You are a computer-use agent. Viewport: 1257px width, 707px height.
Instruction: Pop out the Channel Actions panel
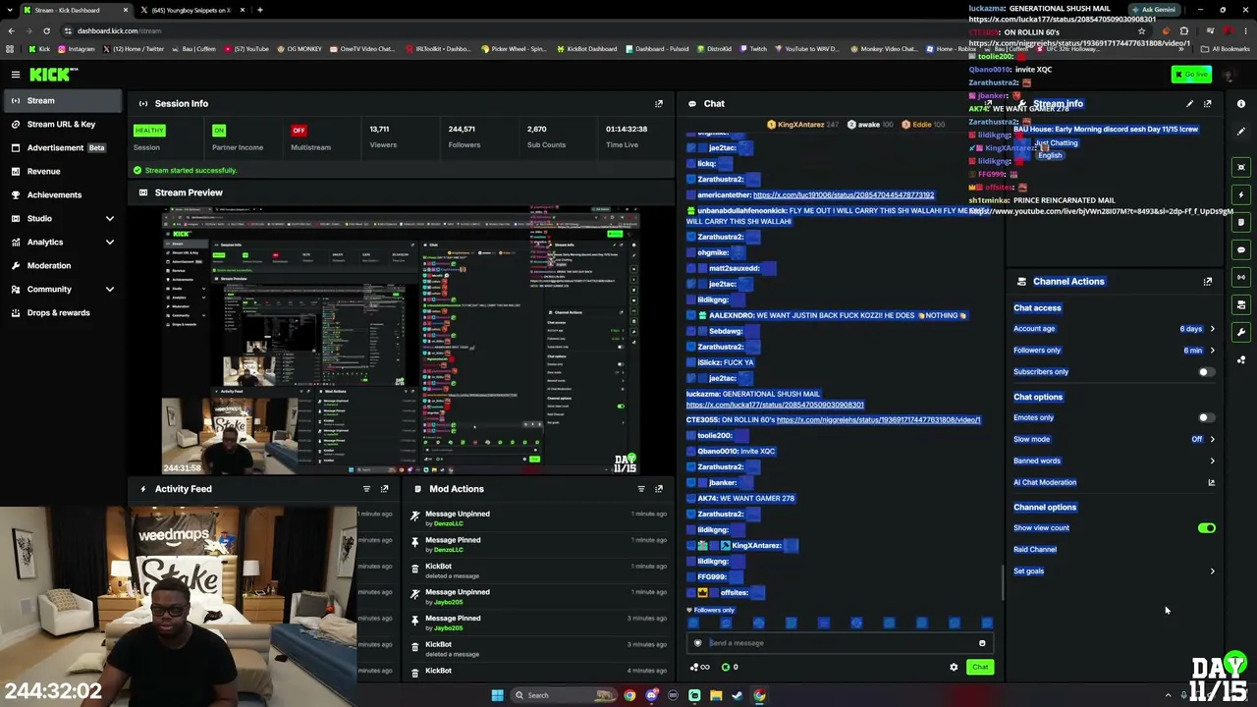pos(1208,282)
